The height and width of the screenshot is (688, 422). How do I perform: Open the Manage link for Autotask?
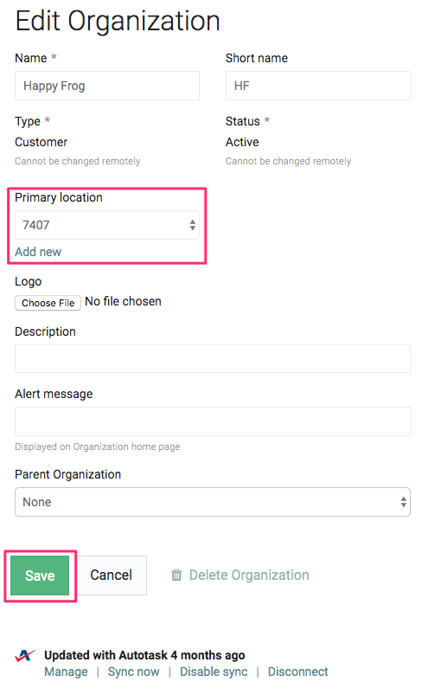pos(66,672)
